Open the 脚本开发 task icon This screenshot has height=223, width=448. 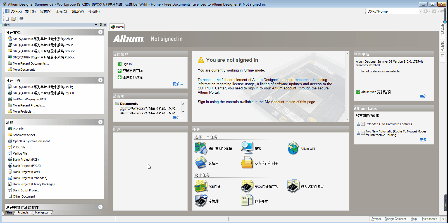[247, 201]
